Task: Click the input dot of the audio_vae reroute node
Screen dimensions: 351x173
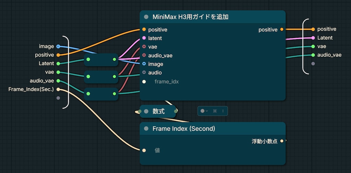Action: point(88,94)
